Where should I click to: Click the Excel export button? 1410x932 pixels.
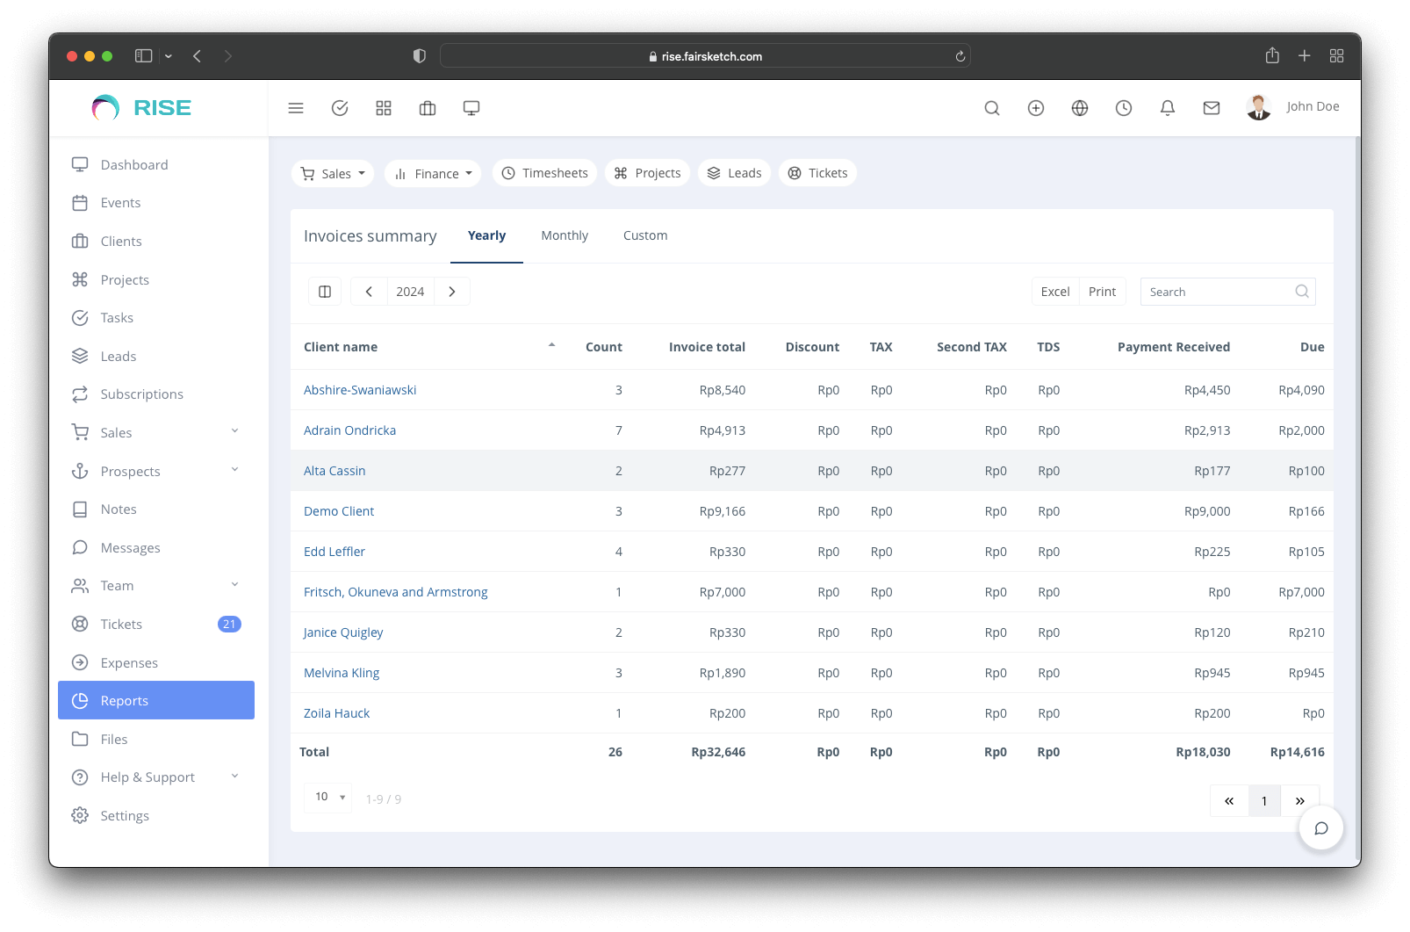pyautogui.click(x=1054, y=292)
